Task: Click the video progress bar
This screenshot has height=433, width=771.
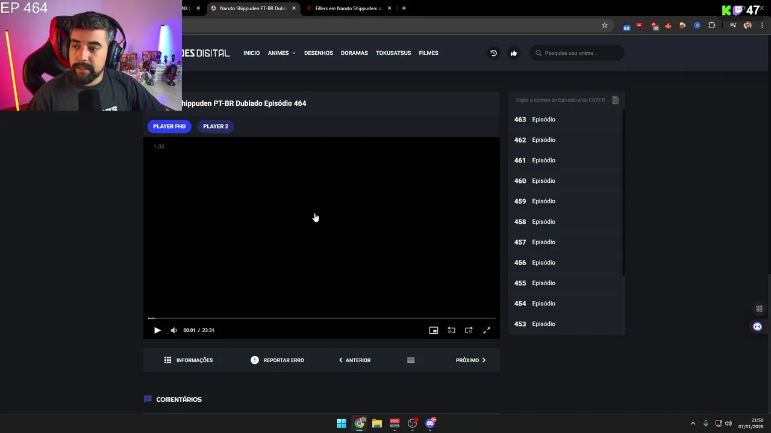Action: tap(322, 318)
